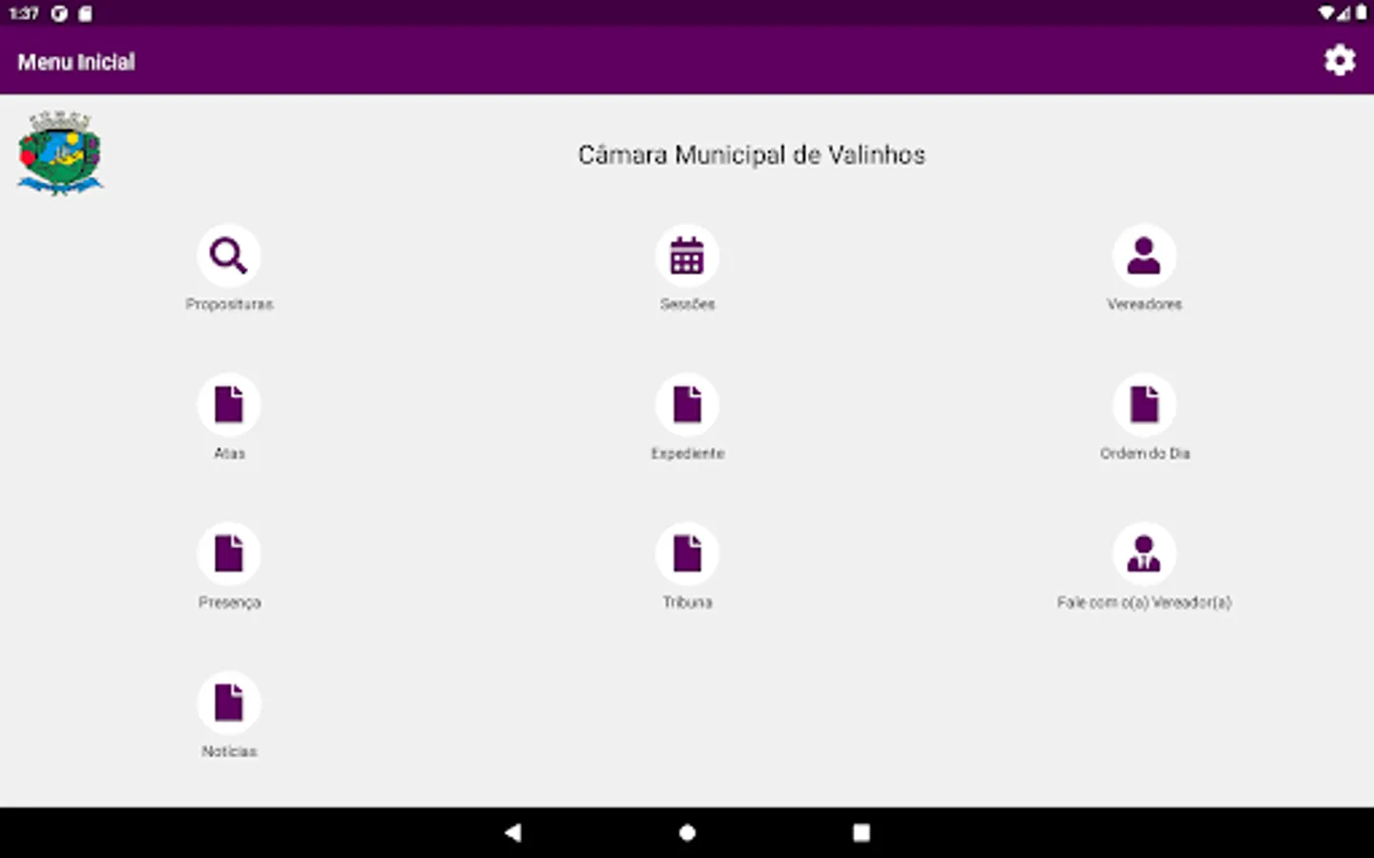Open the Sessões calendar icon
The height and width of the screenshot is (858, 1374).
[x=687, y=255]
